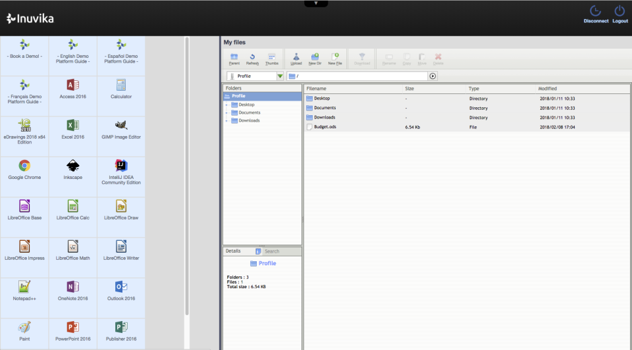Create a New Dir
The image size is (632, 350).
[x=315, y=59]
